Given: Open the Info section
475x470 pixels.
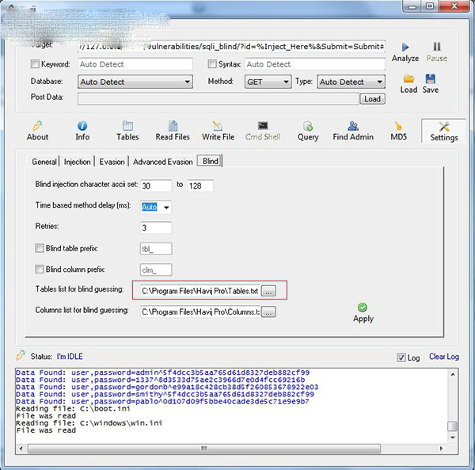Looking at the screenshot, I should [x=82, y=131].
